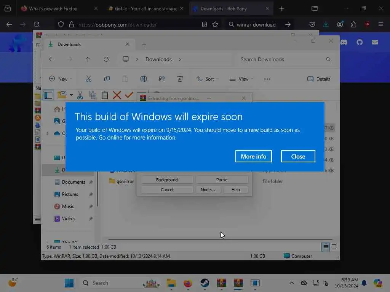Show hidden system tray icons
The height and width of the screenshot is (292, 390).
click(x=291, y=283)
